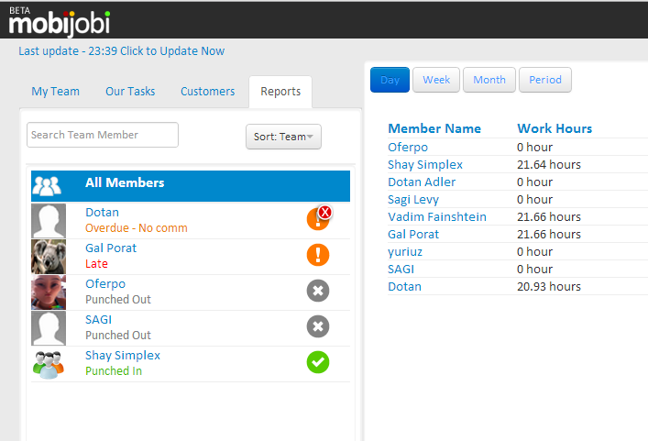
Task: Click the green checkmark beside Shay Simplex
Action: tap(317, 363)
